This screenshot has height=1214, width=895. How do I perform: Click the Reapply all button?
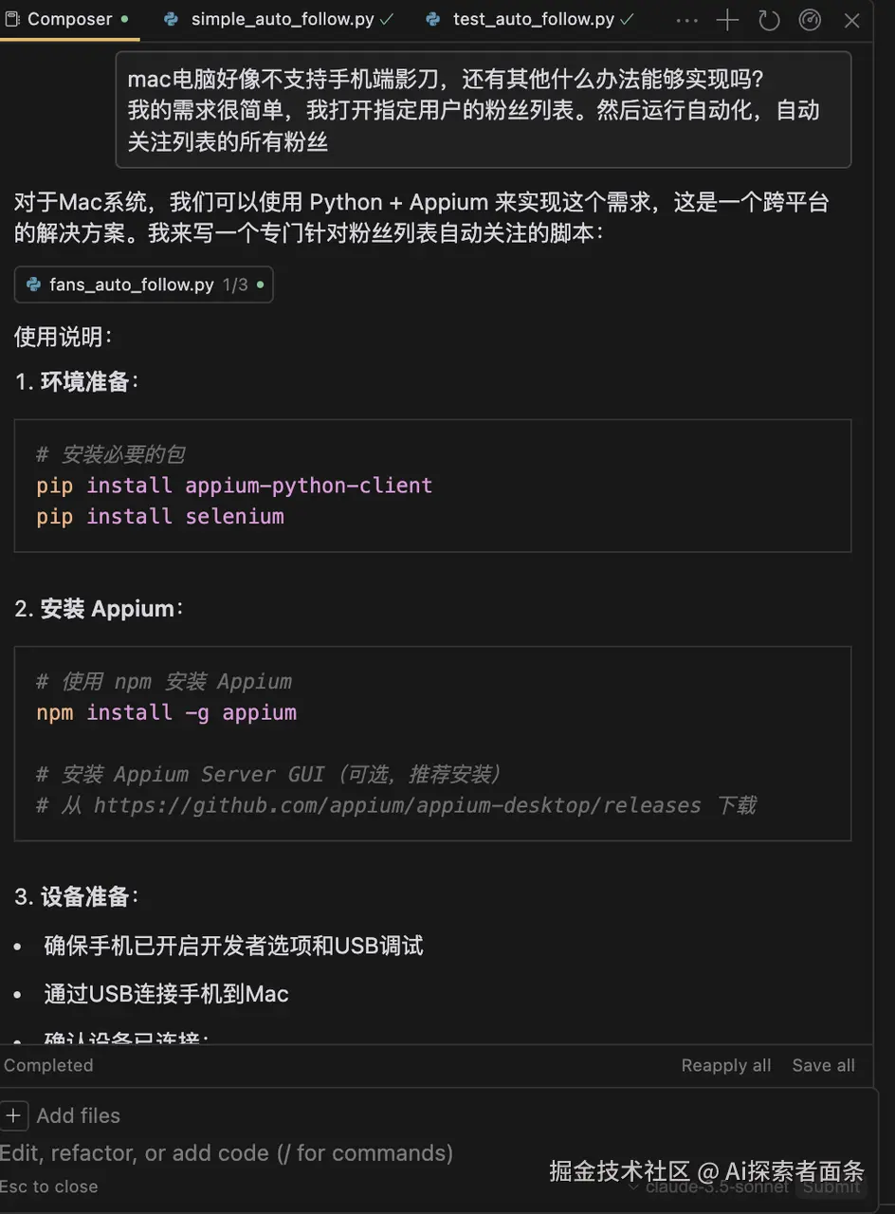[x=725, y=1065]
